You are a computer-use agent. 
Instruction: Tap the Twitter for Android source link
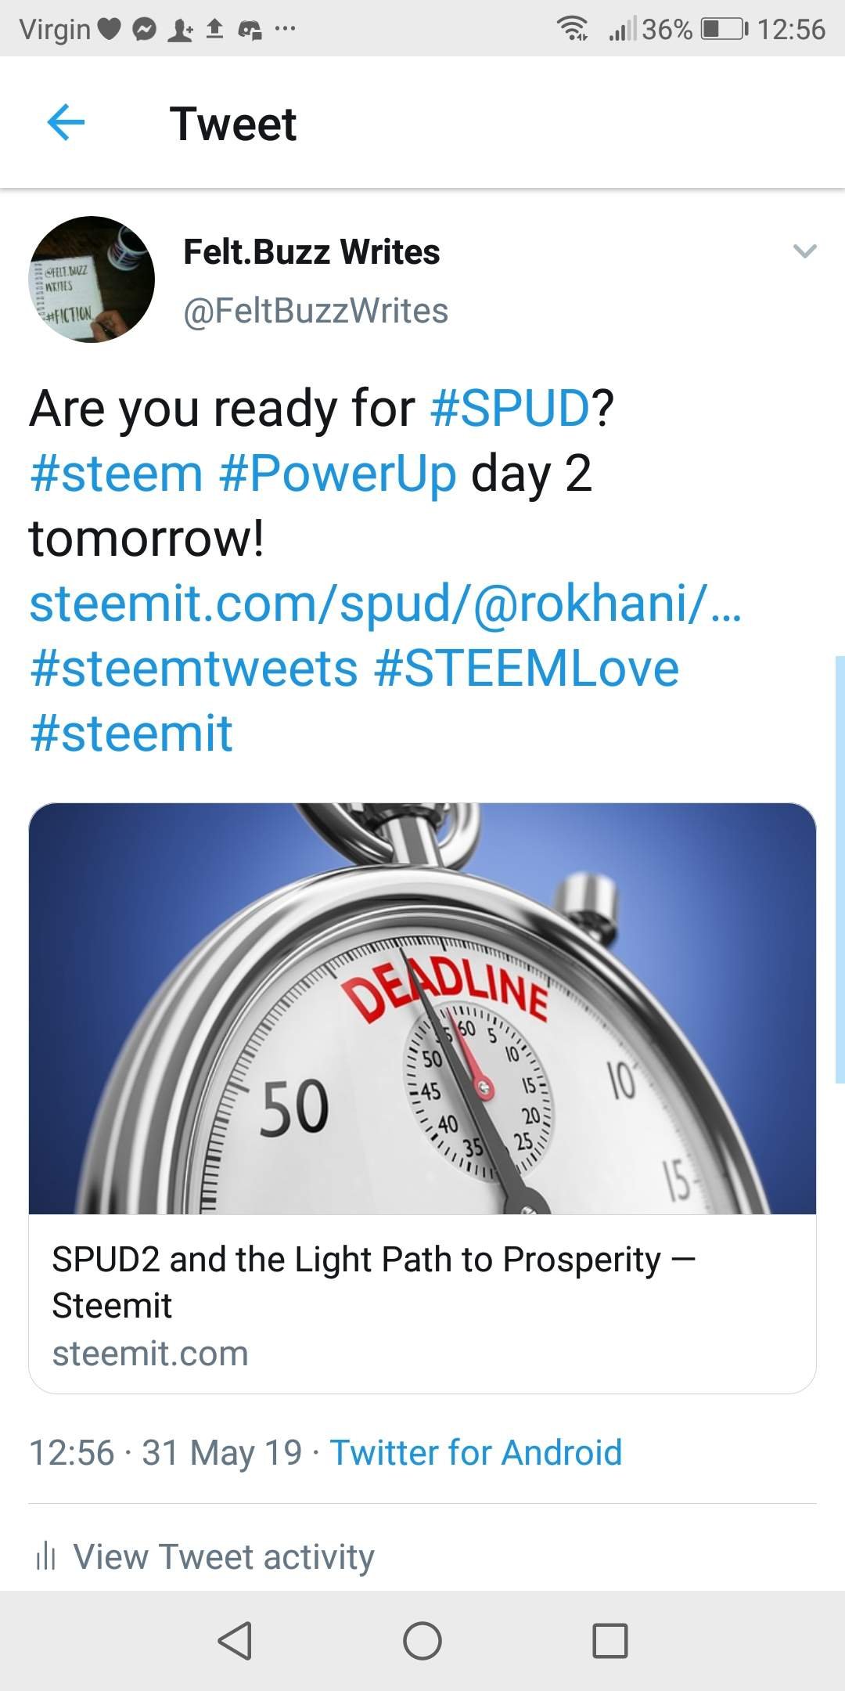coord(476,1452)
